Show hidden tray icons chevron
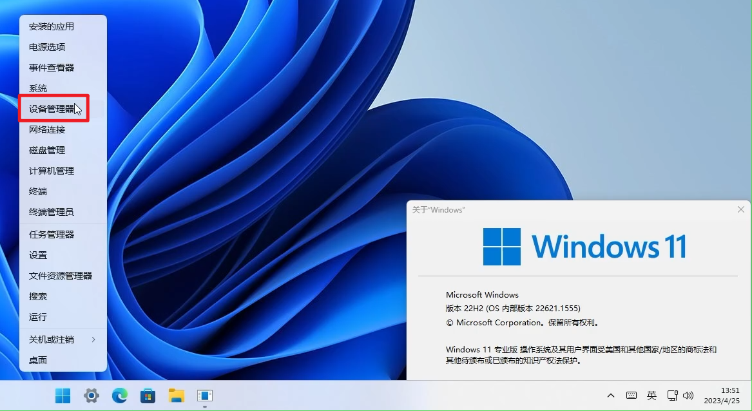This screenshot has height=411, width=752. point(610,396)
